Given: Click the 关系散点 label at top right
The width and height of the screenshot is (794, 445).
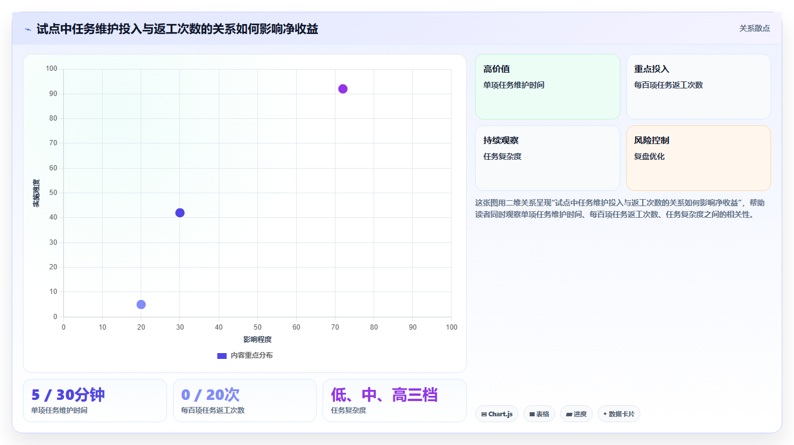Looking at the screenshot, I should (754, 28).
